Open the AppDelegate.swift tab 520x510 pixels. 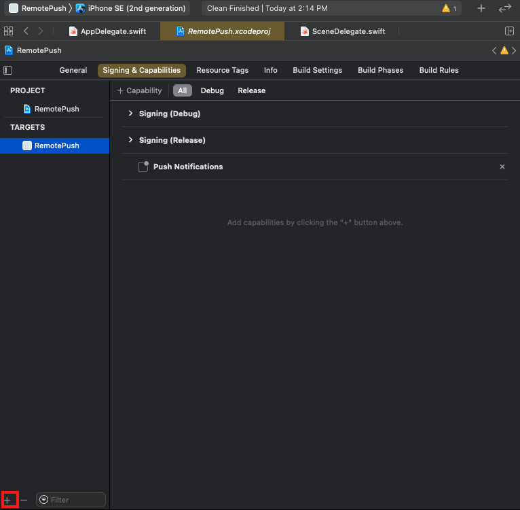107,31
